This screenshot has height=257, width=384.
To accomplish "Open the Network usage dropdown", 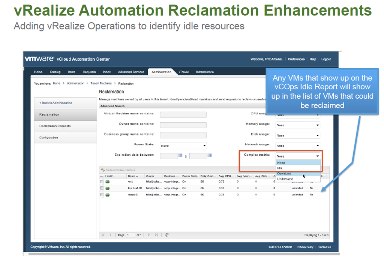I will point(297,146).
